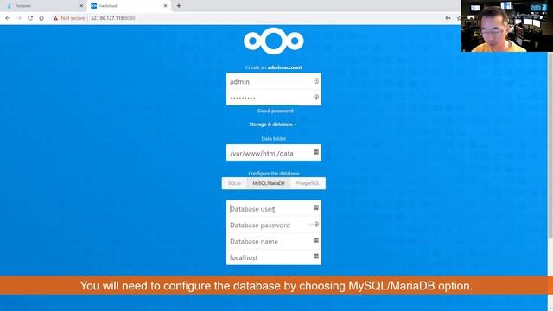The width and height of the screenshot is (553, 311).
Task: Click the icon in Data folder field
Action: coord(316,152)
